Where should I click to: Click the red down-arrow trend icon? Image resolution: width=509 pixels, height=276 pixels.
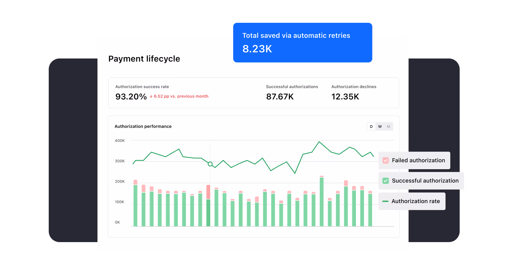click(x=151, y=96)
